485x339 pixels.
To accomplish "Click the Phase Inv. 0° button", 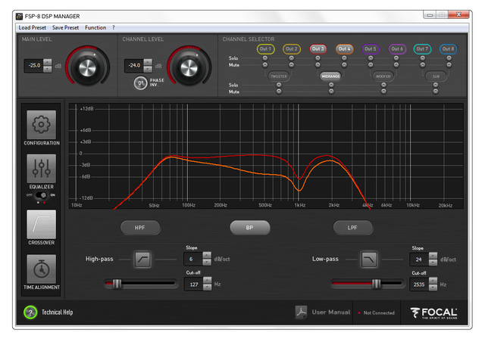I will point(140,83).
